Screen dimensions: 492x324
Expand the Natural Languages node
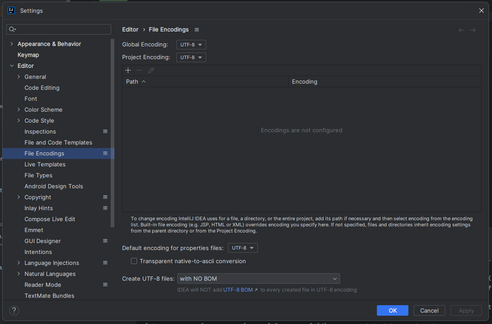click(x=19, y=274)
